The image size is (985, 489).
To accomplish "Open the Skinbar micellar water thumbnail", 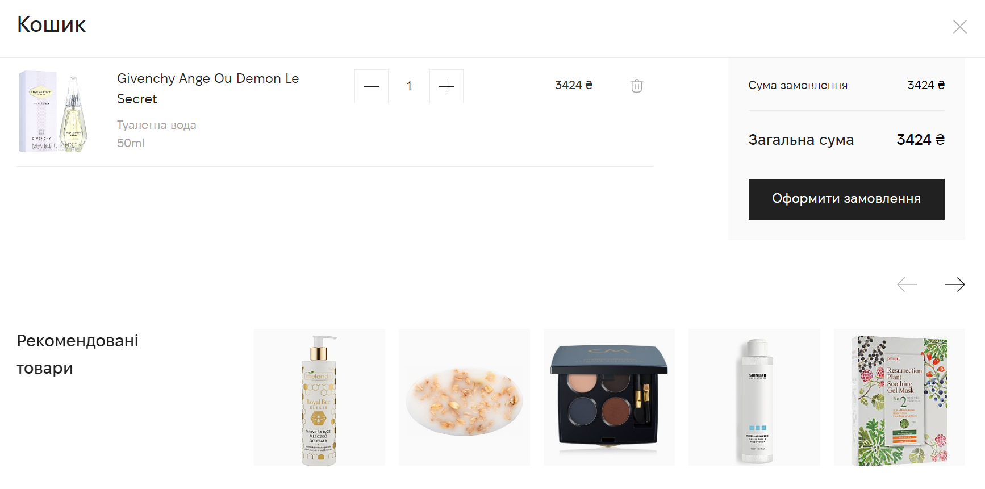I will [754, 398].
